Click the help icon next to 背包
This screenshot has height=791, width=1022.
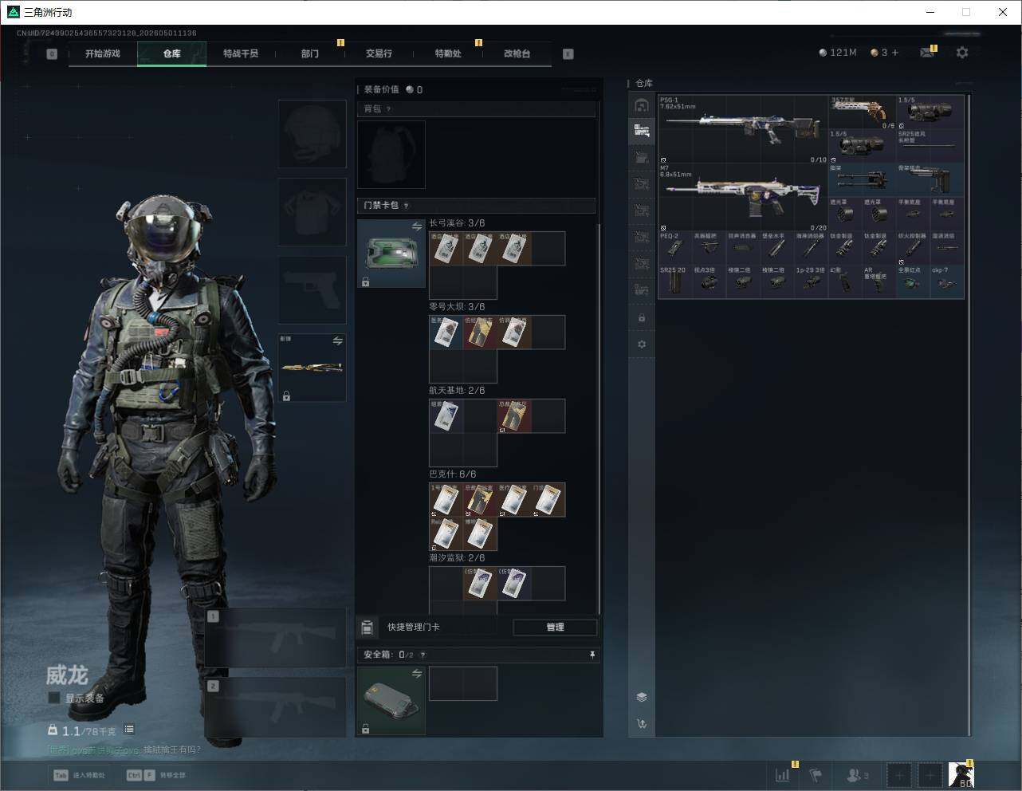389,109
